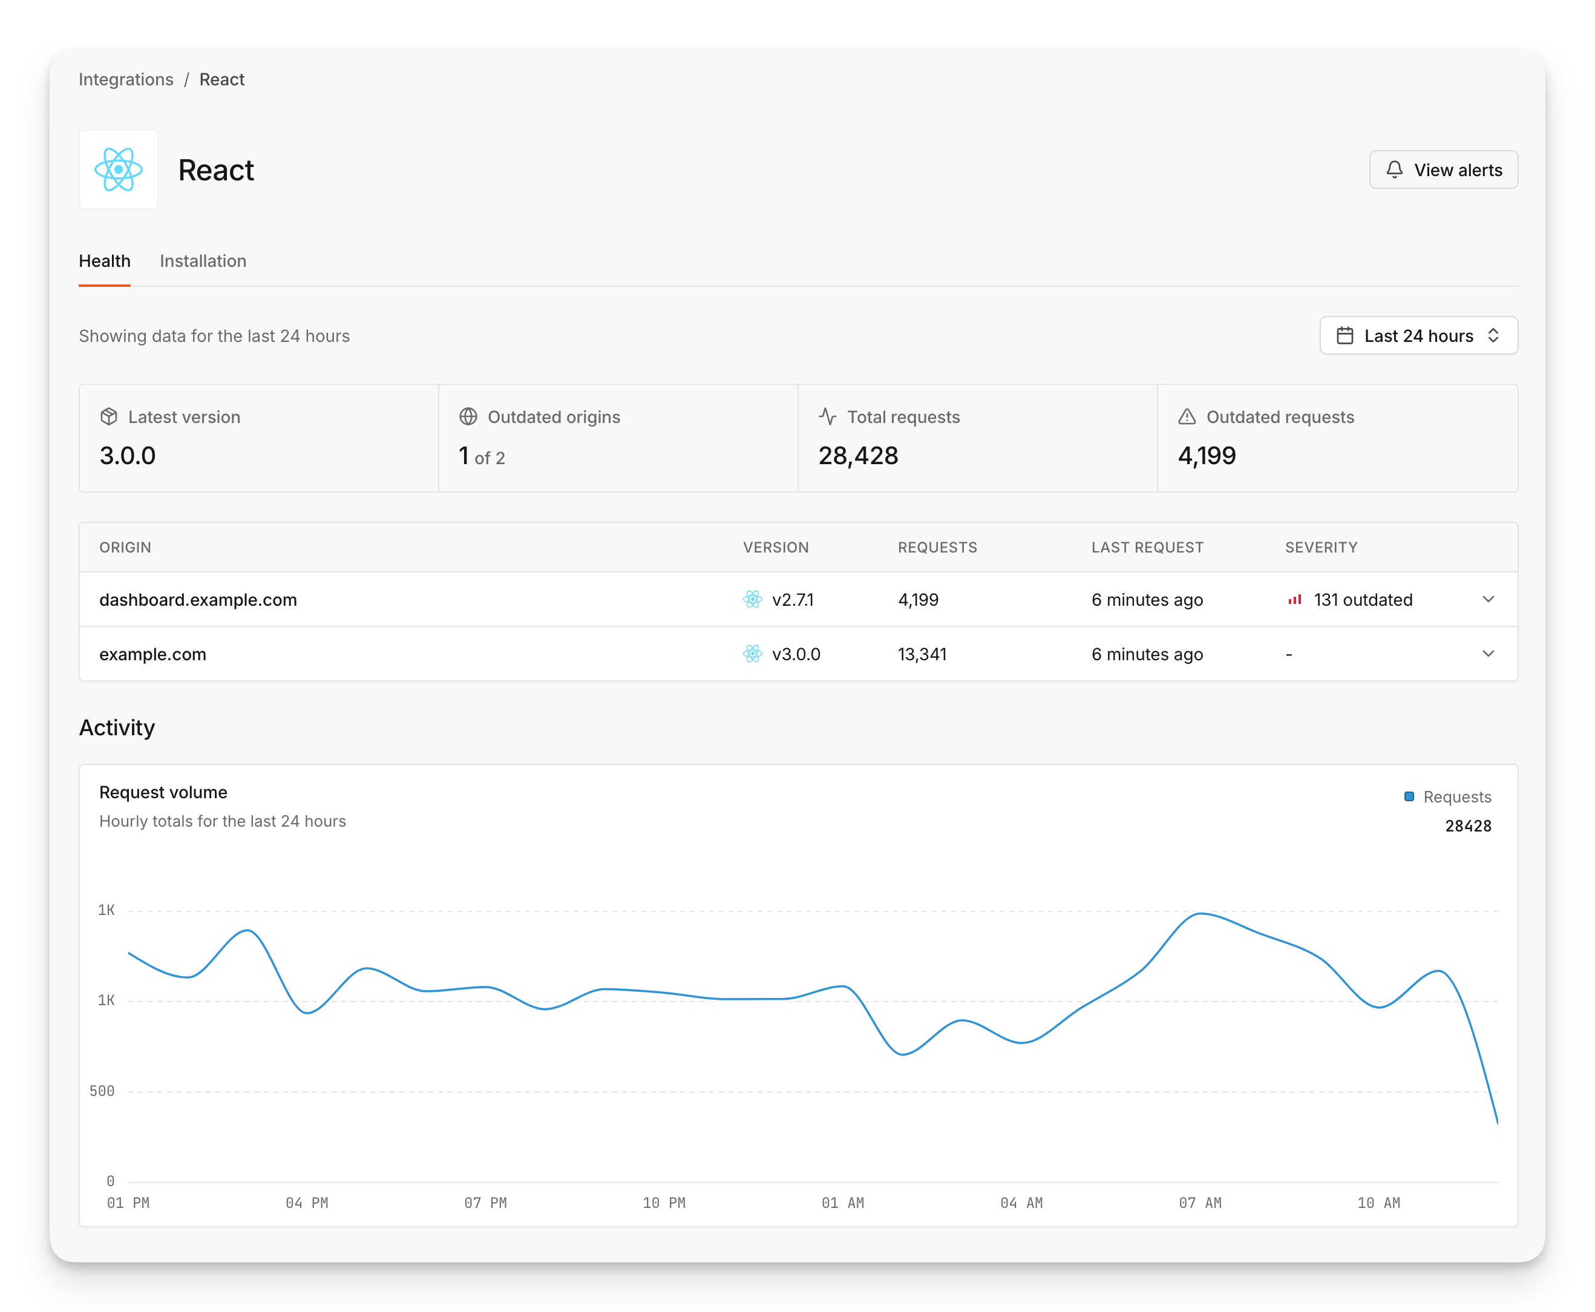Click the 28,428 total requests value
This screenshot has height=1312, width=1595.
click(857, 456)
